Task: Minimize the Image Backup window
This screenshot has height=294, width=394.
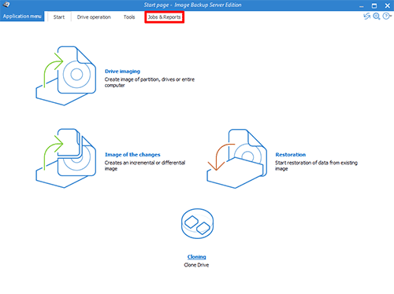Action: (362, 6)
